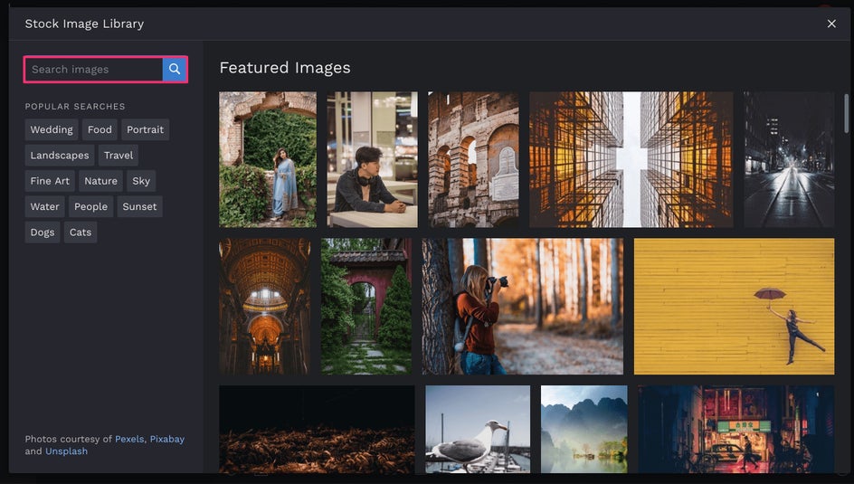The image size is (854, 484).
Task: Click the blue search magnifier button
Action: [175, 69]
